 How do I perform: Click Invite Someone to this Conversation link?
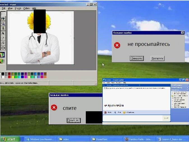pos(180,93)
